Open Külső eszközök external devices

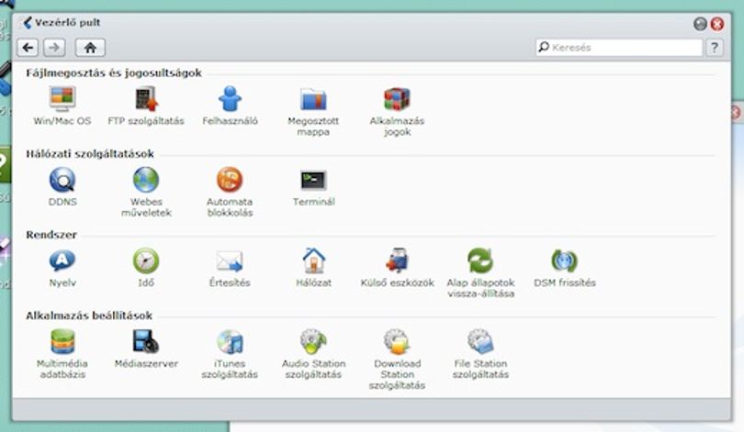(x=397, y=260)
